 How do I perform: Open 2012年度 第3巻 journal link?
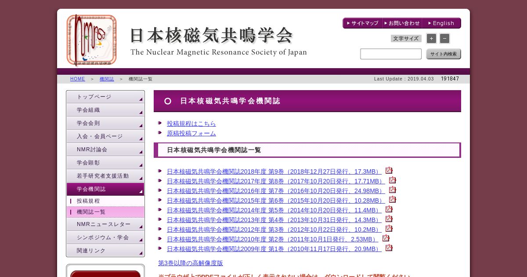274,230
